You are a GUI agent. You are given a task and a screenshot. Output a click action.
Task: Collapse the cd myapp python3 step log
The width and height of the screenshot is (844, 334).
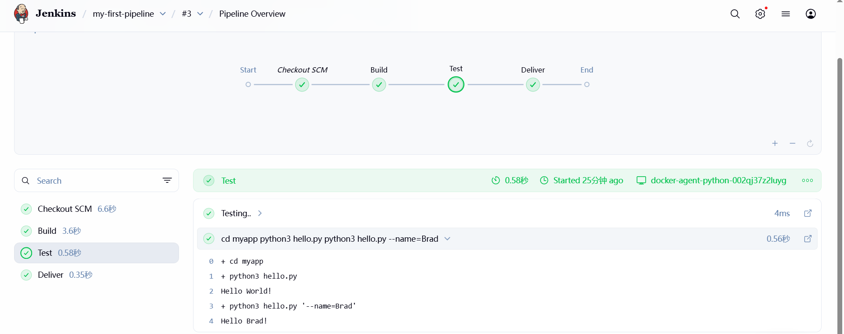(447, 239)
